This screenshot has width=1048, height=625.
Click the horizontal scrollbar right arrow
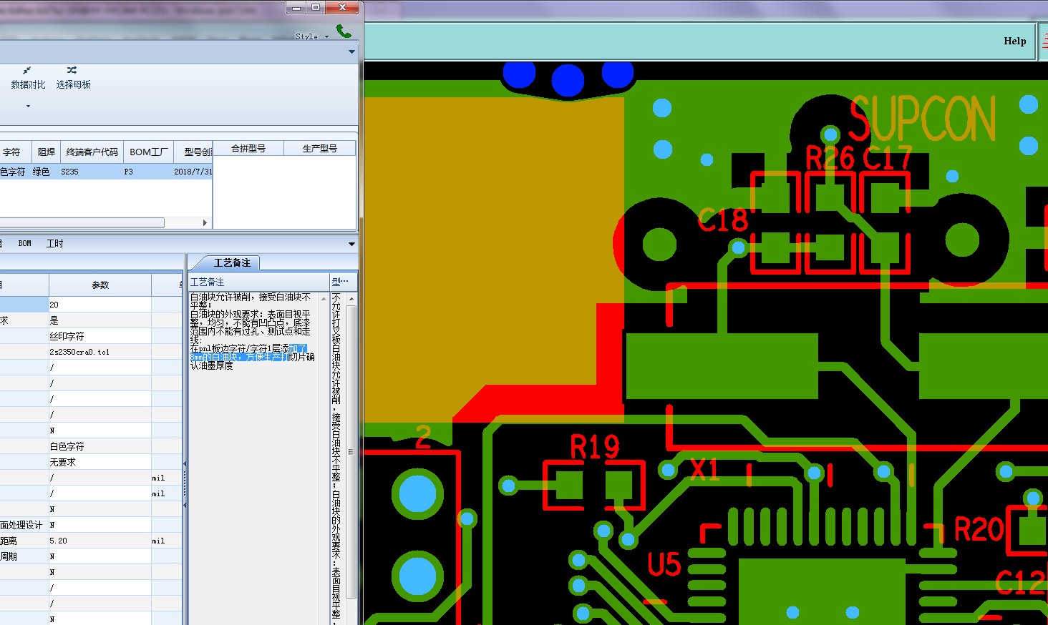tap(205, 223)
